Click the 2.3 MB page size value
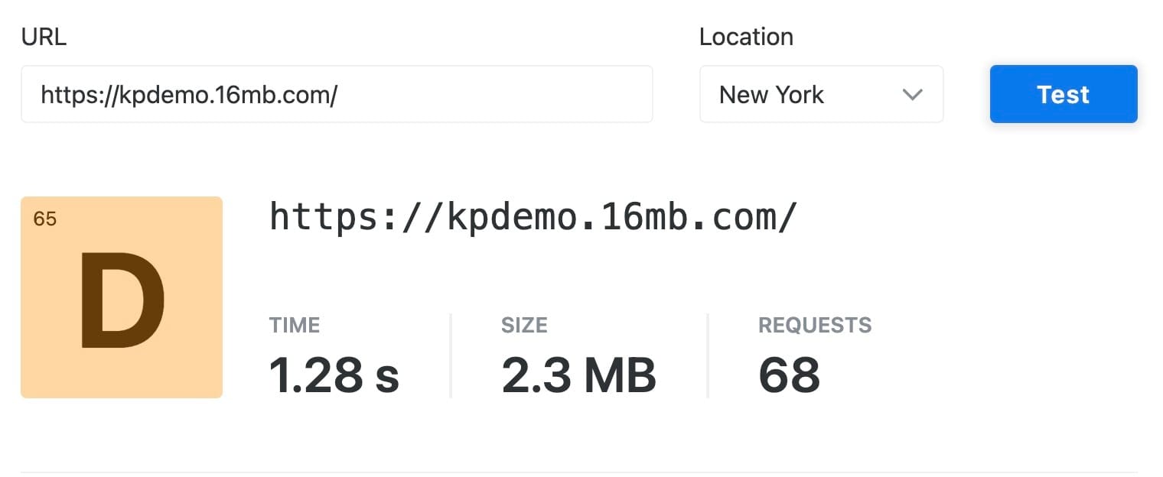This screenshot has width=1163, height=477. click(x=578, y=375)
